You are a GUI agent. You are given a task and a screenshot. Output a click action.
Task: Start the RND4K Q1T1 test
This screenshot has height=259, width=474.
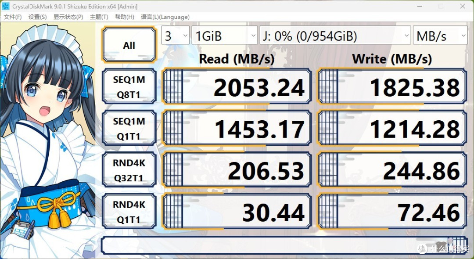click(129, 212)
